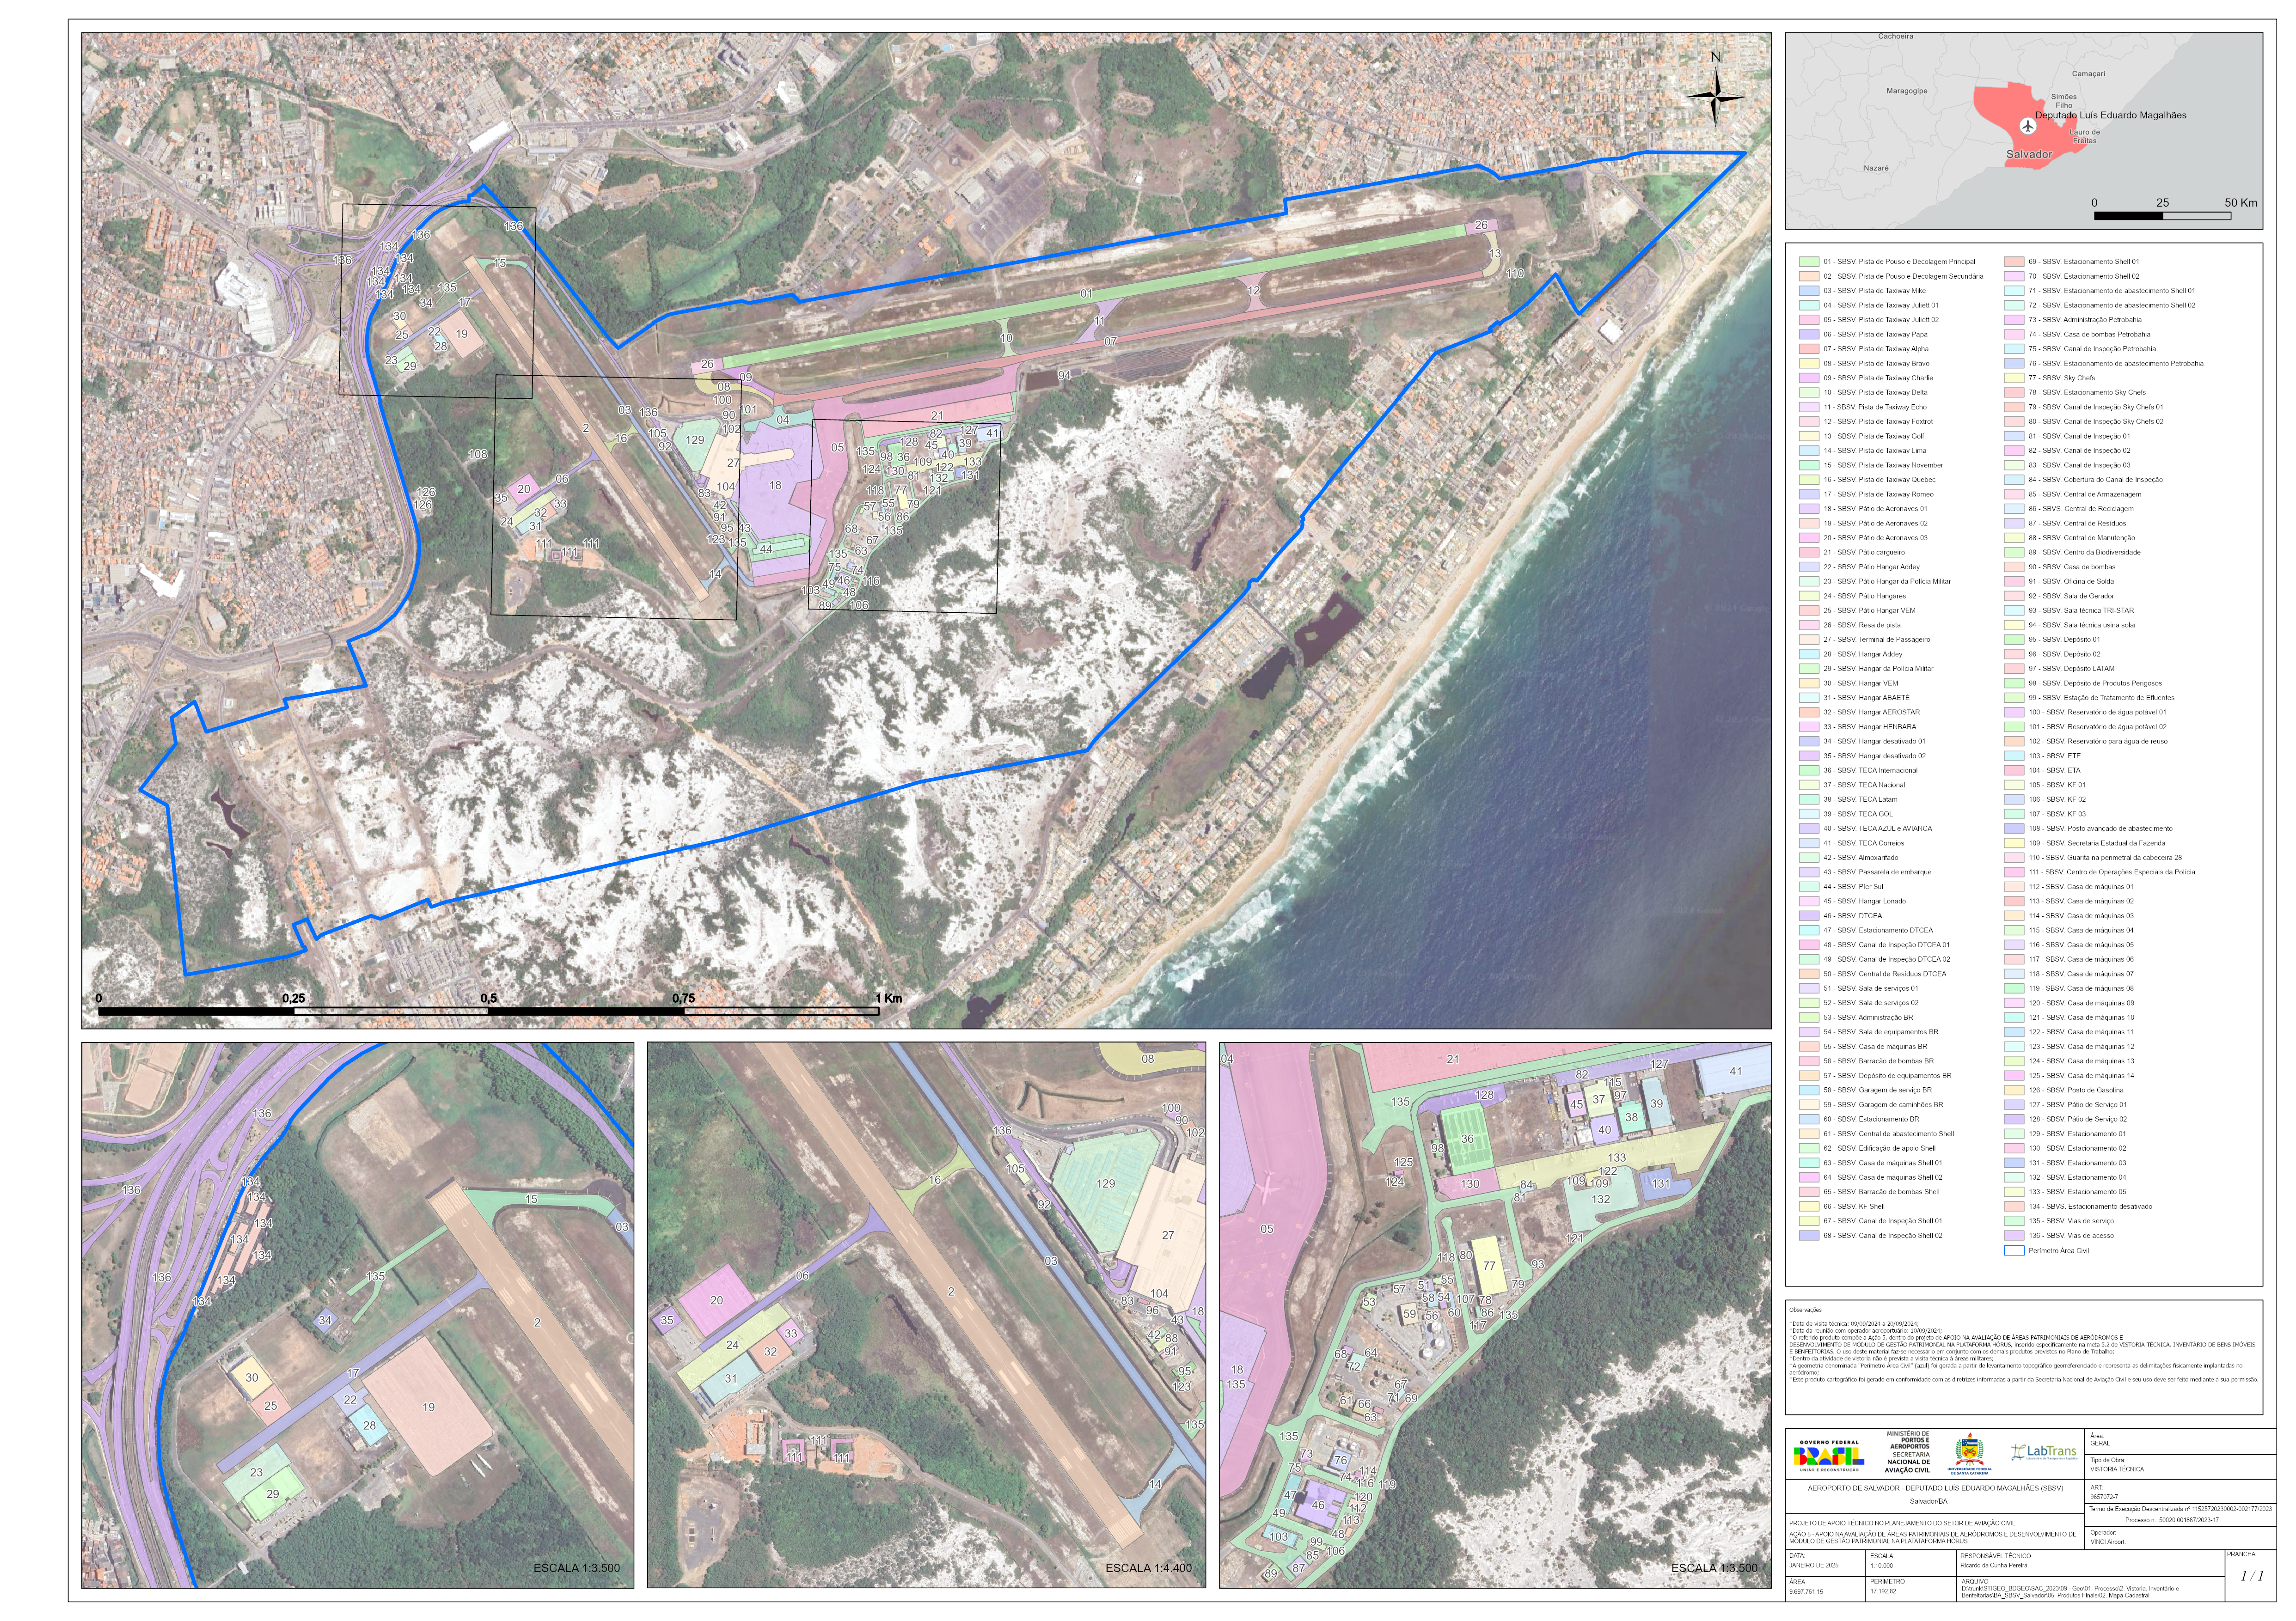Click the 01 Pista de Pouso Principal legend swatch
2296x1621 pixels.
(1808, 262)
